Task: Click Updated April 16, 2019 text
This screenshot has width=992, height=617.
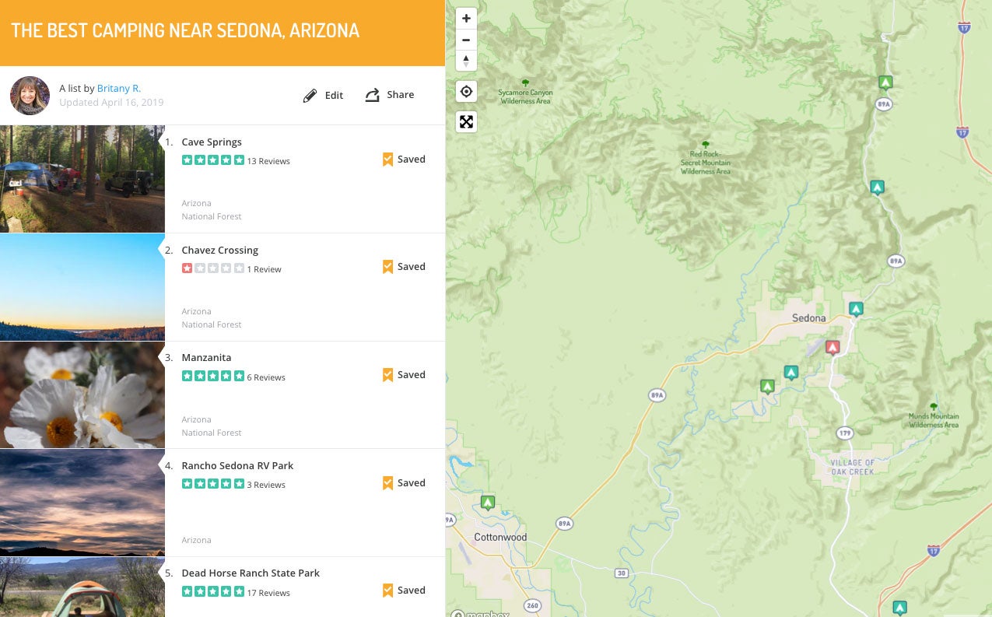Action: coord(111,103)
